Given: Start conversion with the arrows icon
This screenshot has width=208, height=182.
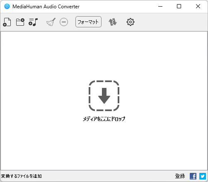Looking at the screenshot, I should (x=113, y=22).
